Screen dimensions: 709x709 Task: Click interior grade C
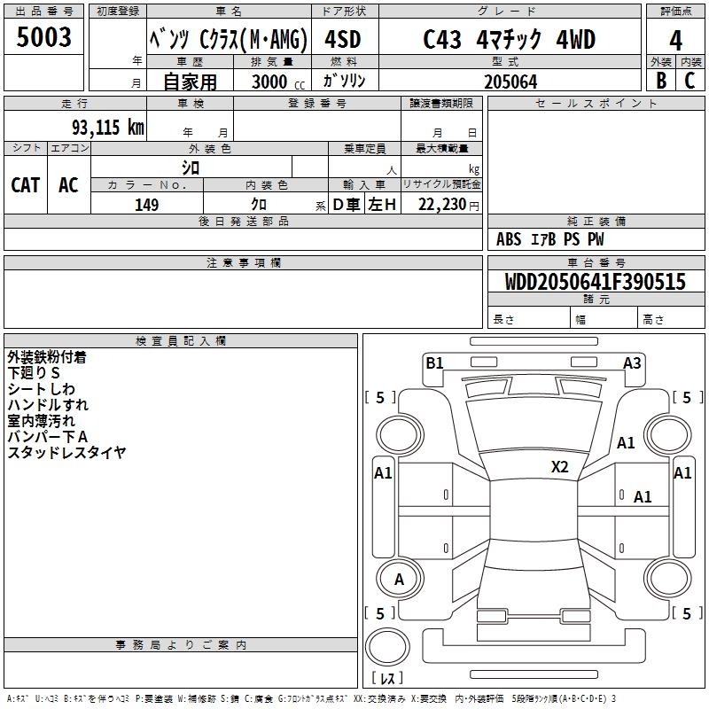tap(690, 81)
